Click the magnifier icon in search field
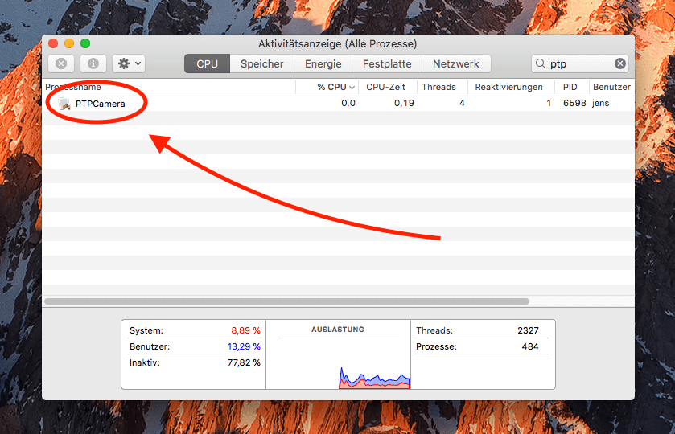The height and width of the screenshot is (434, 675). (541, 63)
